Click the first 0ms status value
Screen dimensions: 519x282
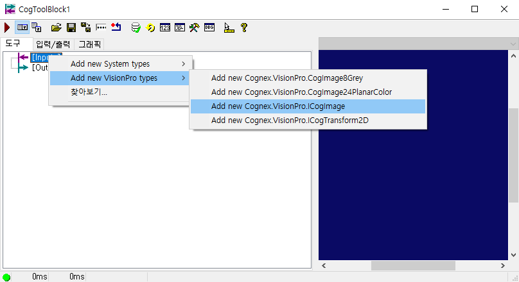(40, 277)
